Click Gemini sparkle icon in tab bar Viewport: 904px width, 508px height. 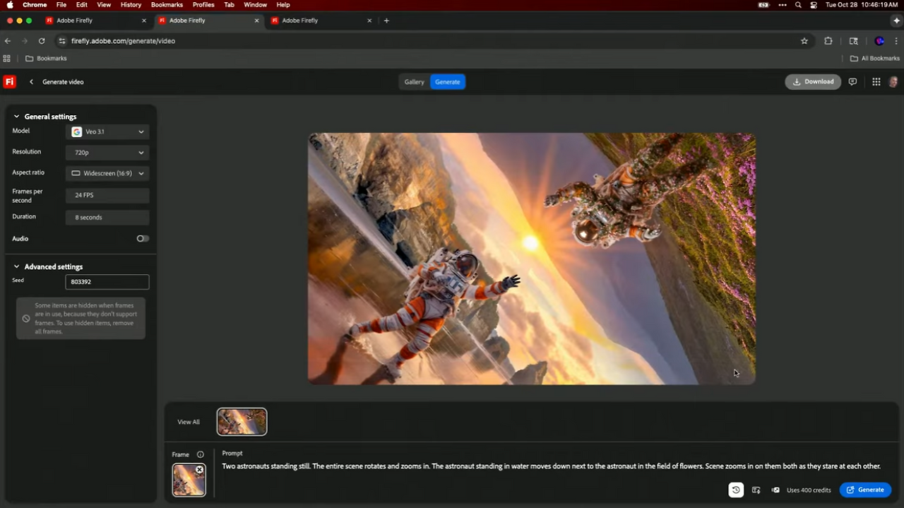point(896,20)
